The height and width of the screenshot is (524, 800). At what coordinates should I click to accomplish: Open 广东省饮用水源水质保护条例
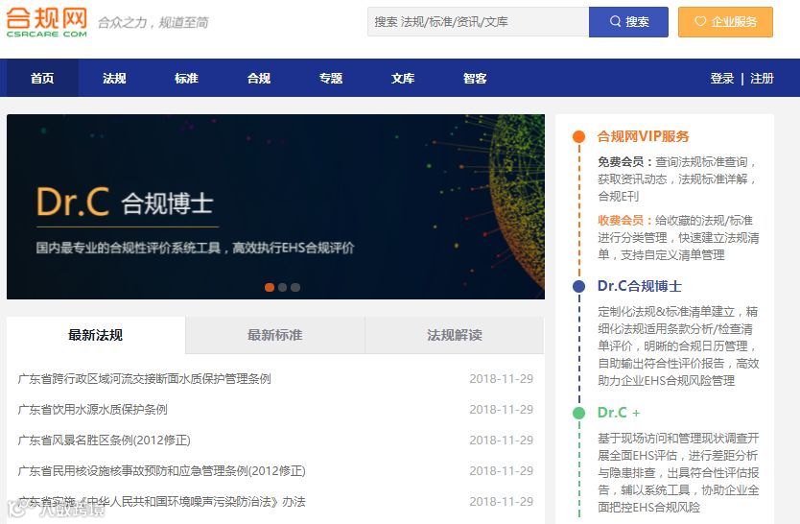[x=92, y=409]
